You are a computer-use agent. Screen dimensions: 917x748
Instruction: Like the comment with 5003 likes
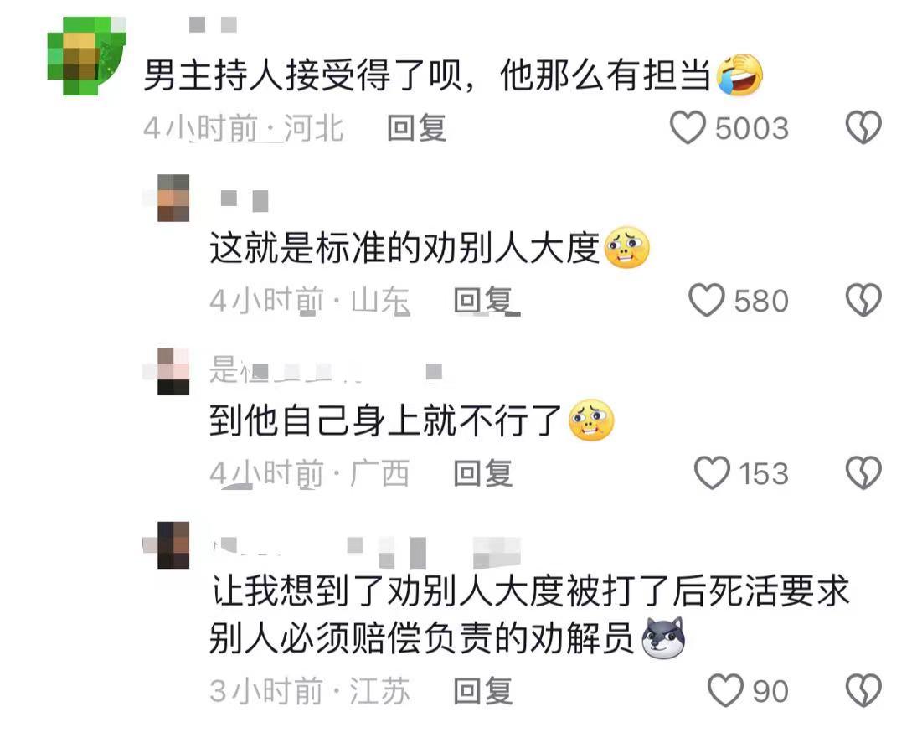click(x=688, y=128)
